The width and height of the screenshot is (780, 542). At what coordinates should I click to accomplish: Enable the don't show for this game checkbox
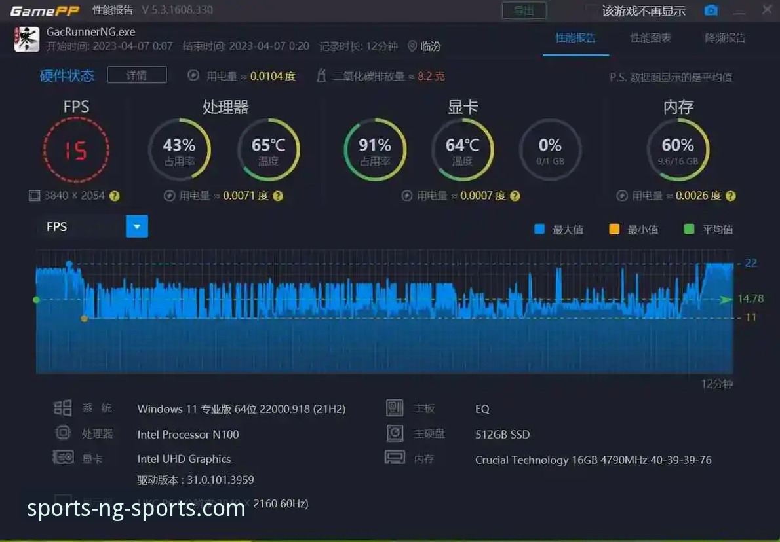591,11
